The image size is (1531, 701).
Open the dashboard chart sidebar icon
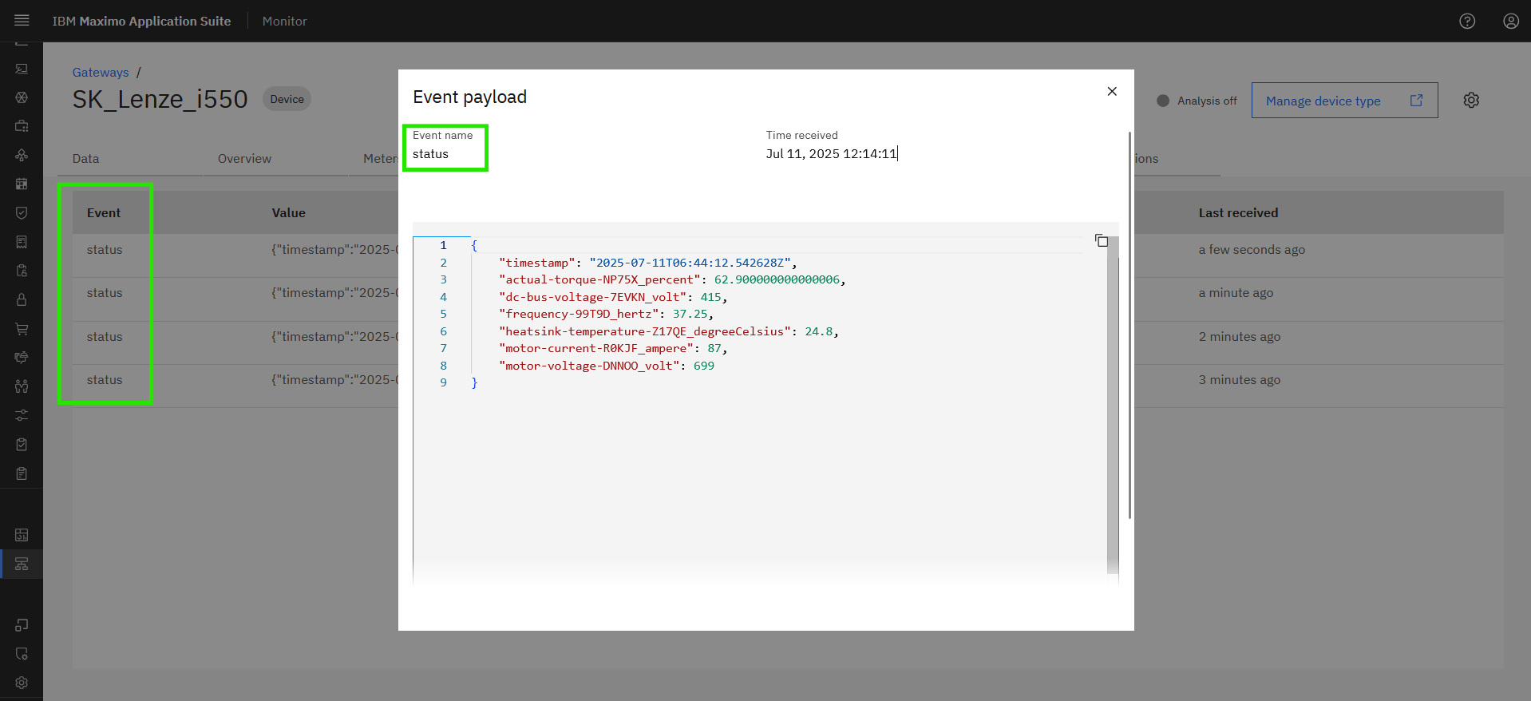click(x=22, y=535)
